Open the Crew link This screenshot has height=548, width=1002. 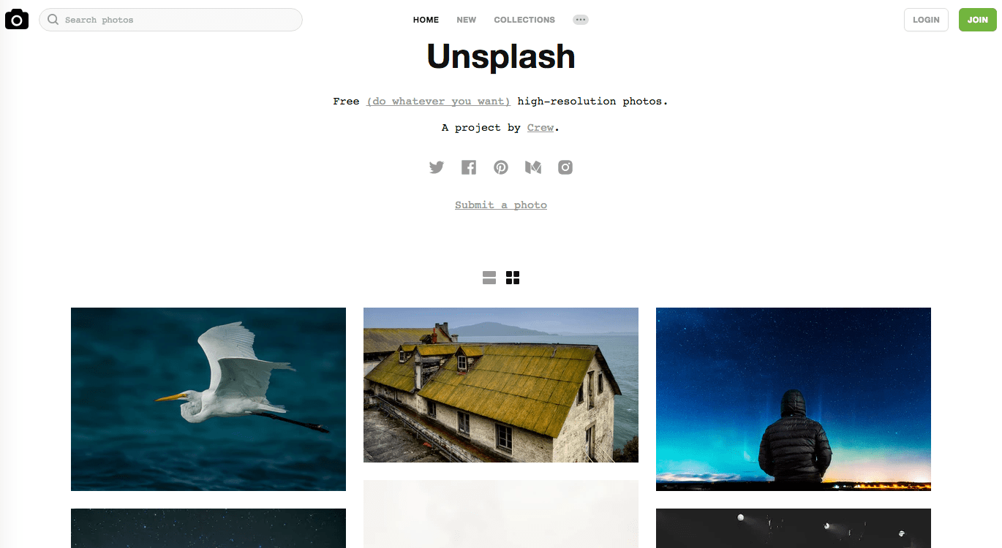[540, 127]
